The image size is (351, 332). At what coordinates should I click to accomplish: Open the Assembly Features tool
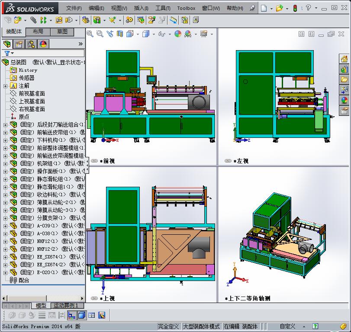97,20
